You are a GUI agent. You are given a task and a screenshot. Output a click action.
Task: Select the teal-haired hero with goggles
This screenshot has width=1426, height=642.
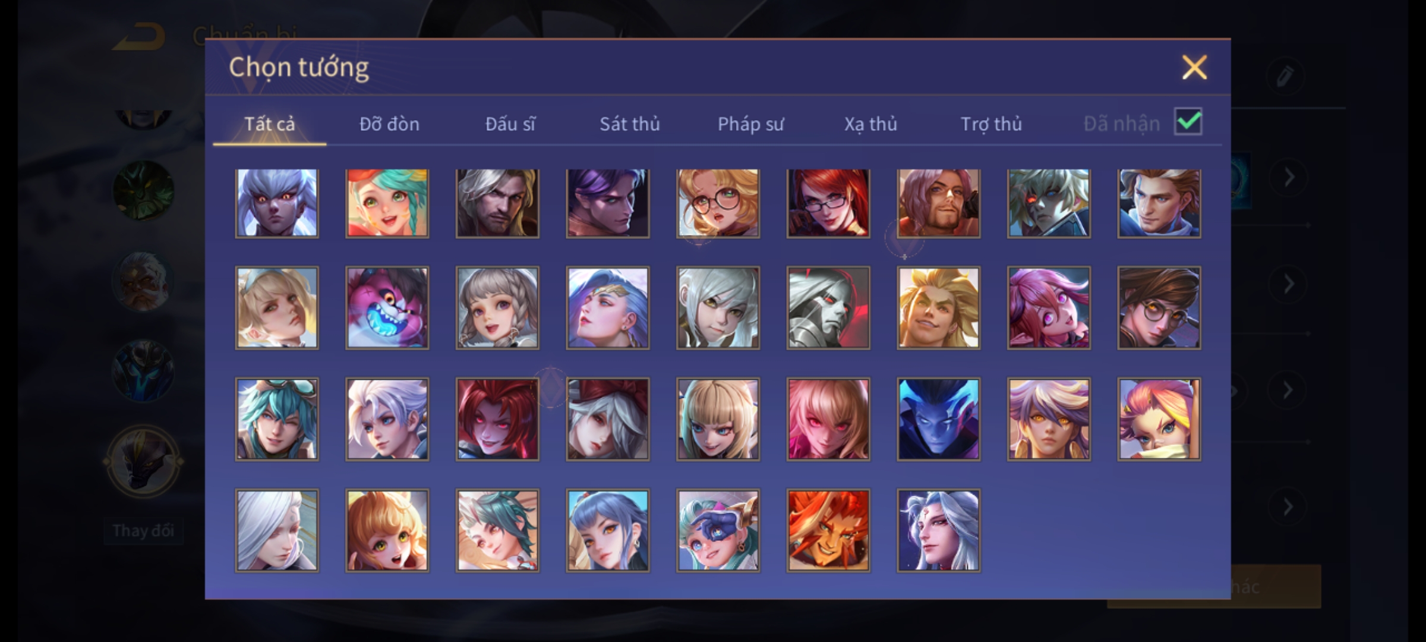coord(277,420)
